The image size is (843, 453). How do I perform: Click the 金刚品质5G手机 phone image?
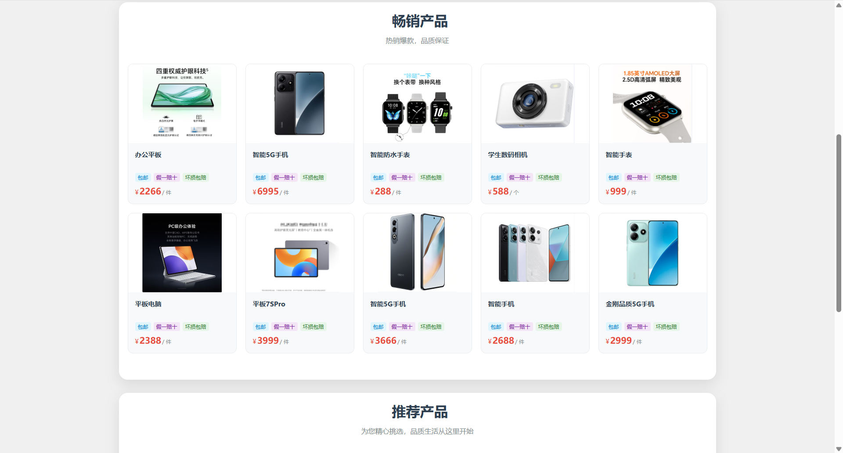pyautogui.click(x=653, y=253)
